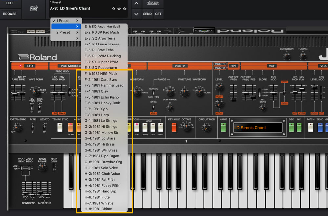Click the LD Siren's Chant name display

(x=257, y=128)
